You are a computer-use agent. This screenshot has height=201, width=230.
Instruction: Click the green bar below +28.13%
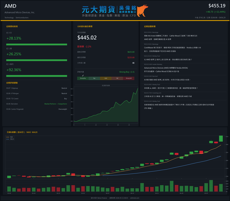pyautogui.click(x=37, y=45)
